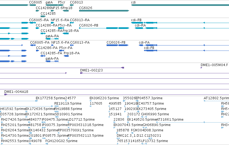The image size is (229, 145).
Task: Select EST EC40757.5prime
Action: [150, 104]
